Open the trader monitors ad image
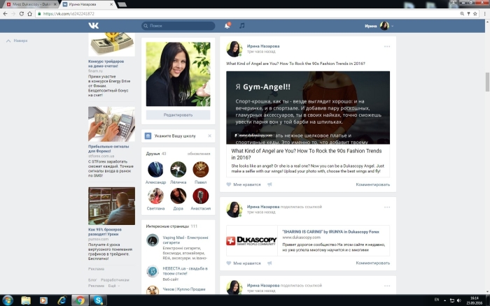The image size is (490, 306). pyautogui.click(x=111, y=206)
